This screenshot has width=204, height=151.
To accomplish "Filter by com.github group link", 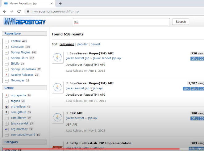I will pos(19,112).
